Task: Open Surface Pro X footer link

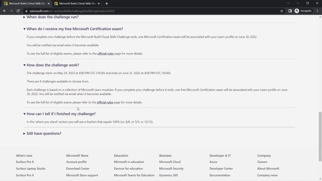Action: point(25,175)
